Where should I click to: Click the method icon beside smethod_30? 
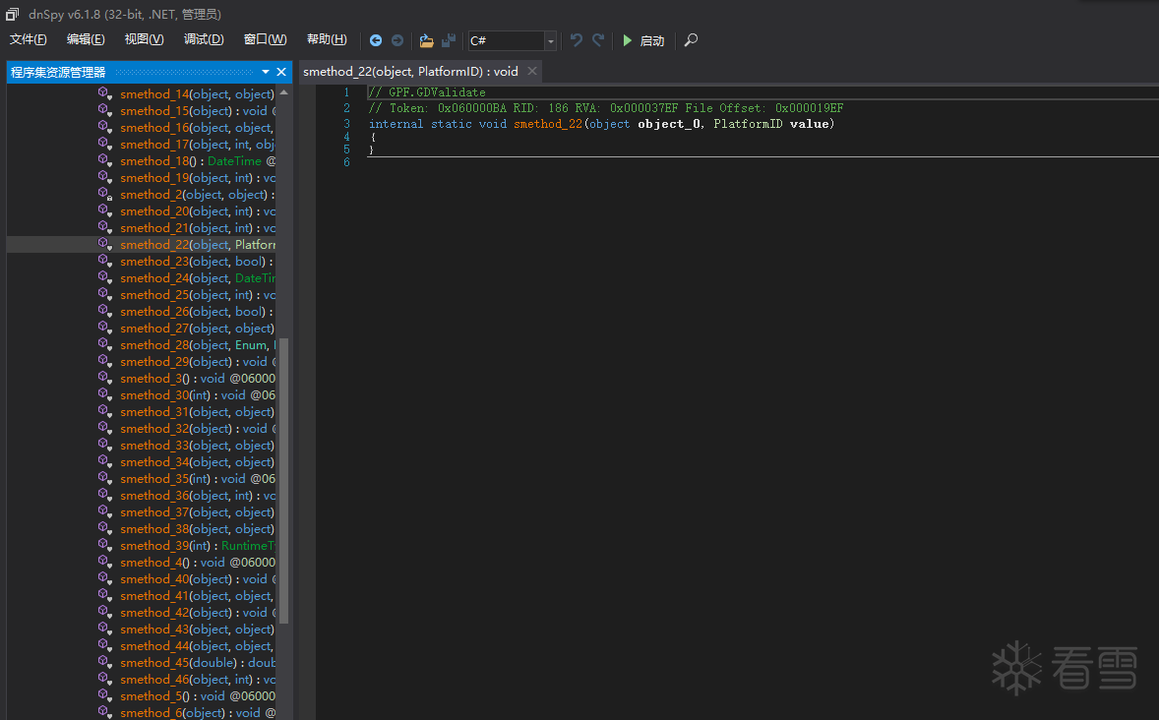click(x=104, y=395)
